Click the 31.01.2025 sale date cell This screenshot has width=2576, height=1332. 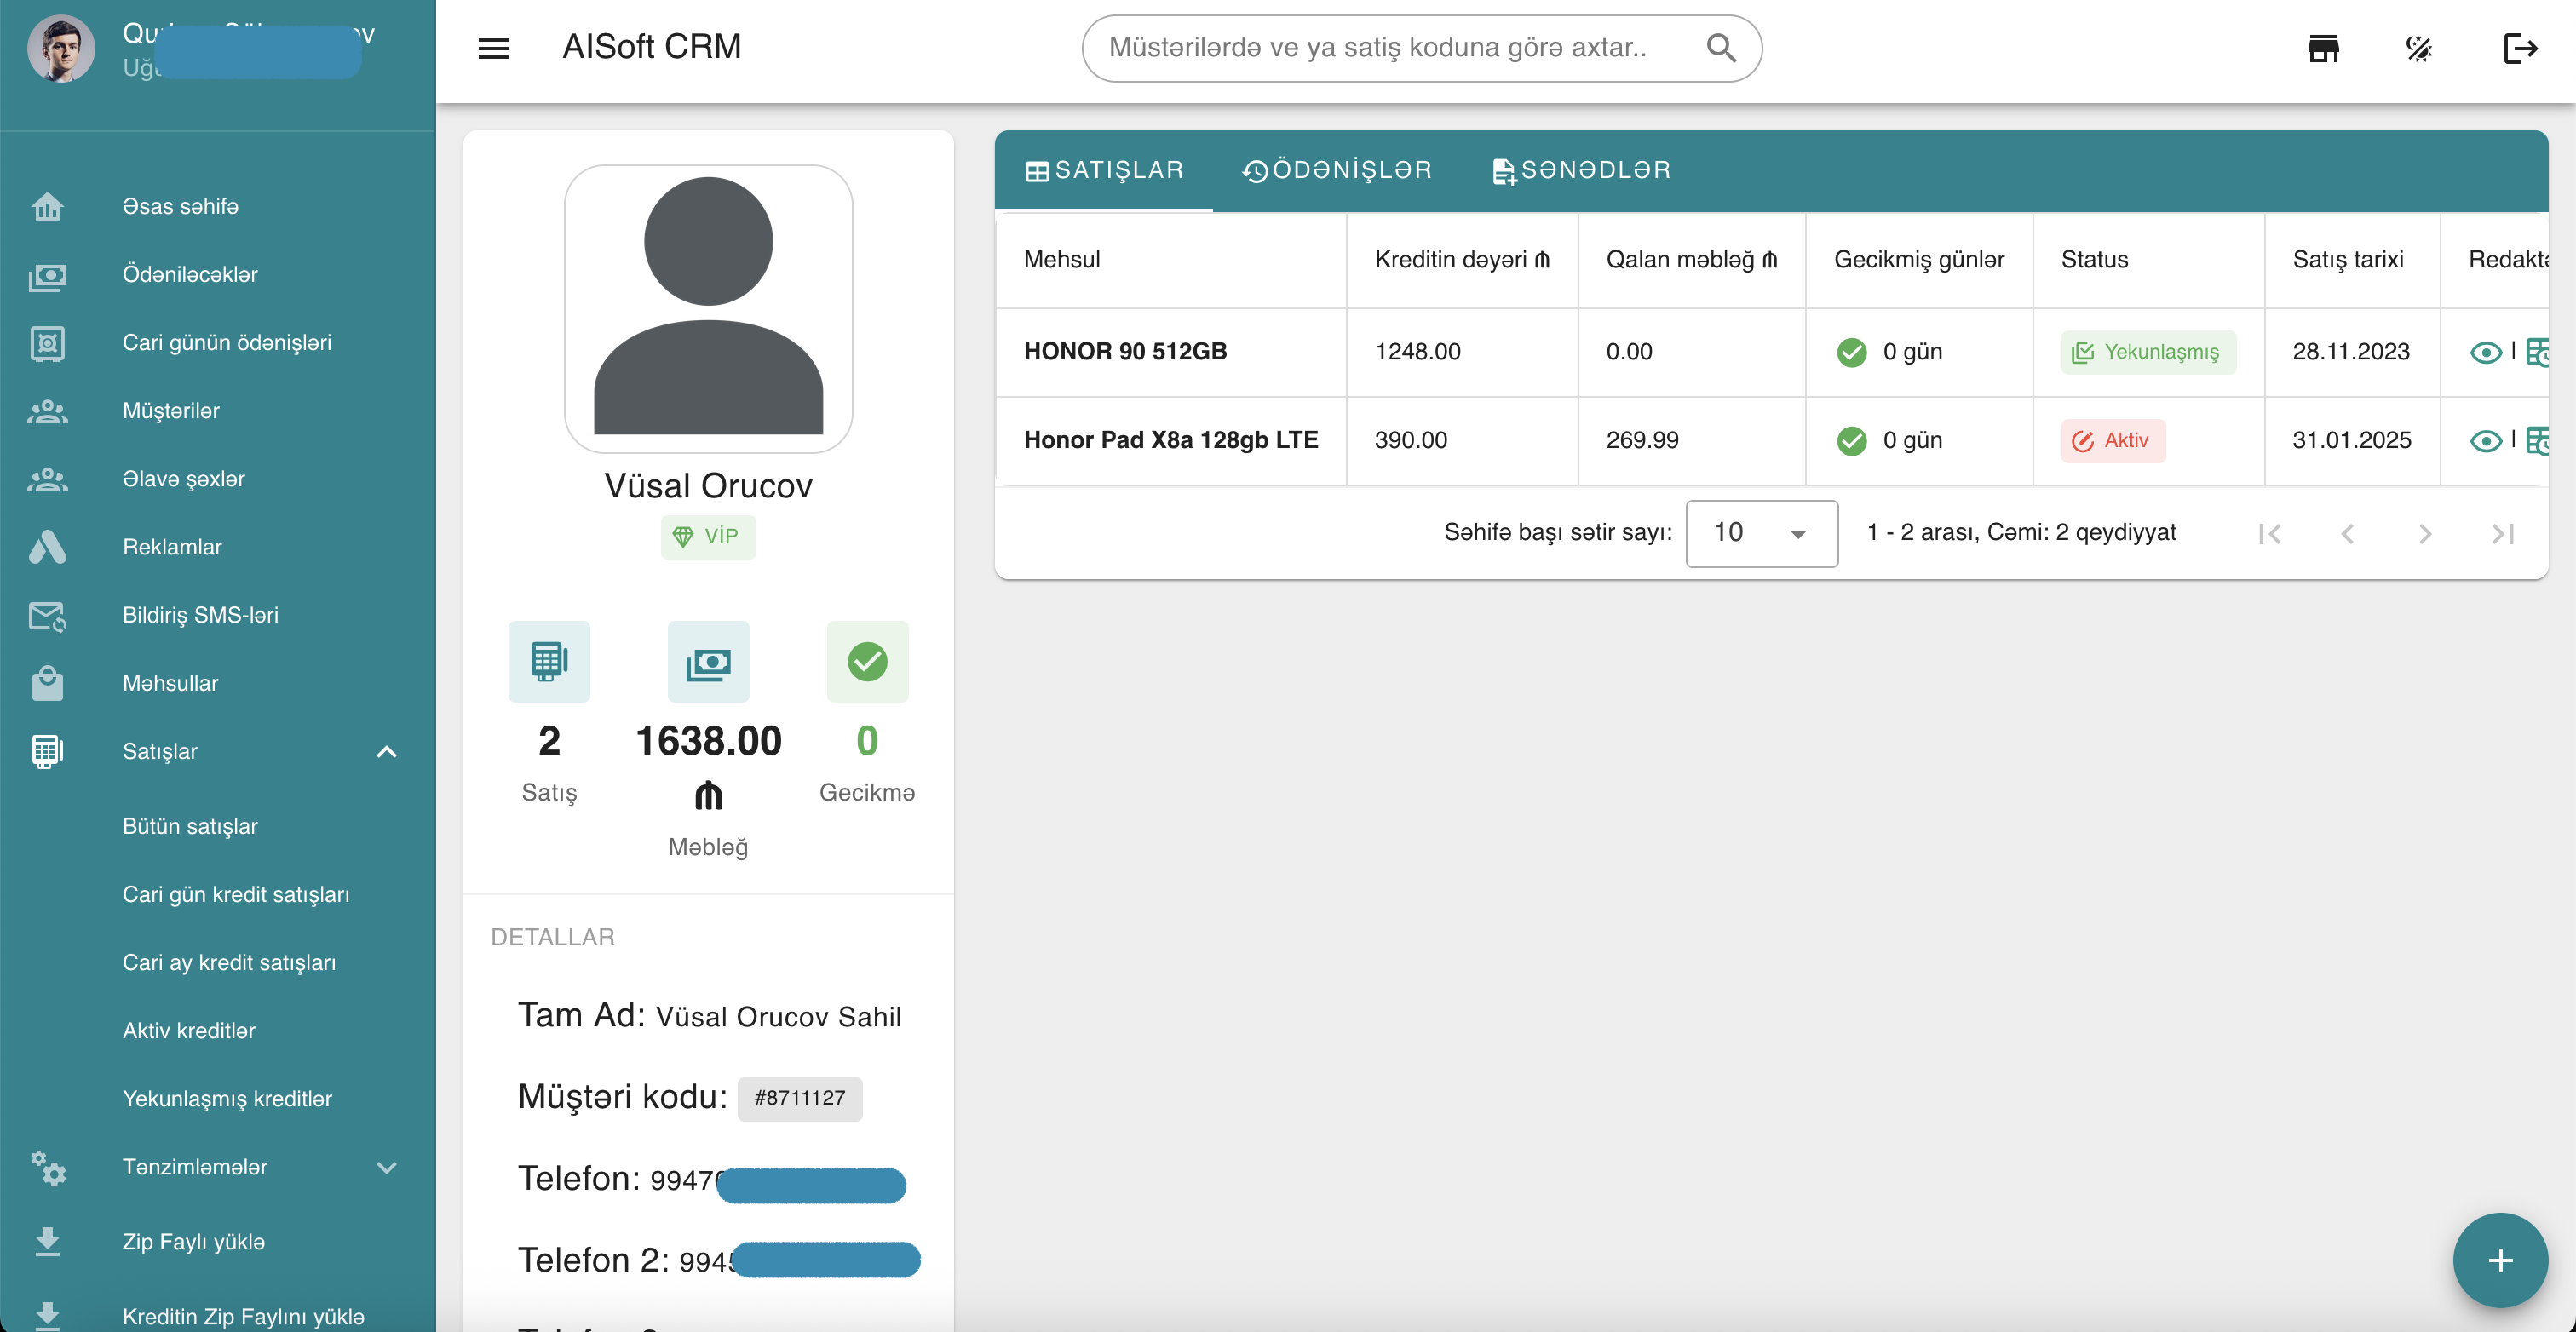pyautogui.click(x=2352, y=440)
